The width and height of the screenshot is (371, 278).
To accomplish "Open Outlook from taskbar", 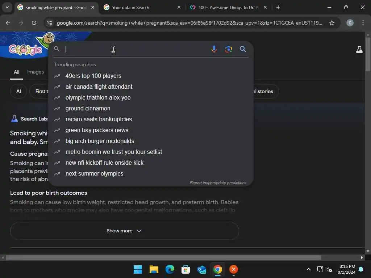I will coord(201,269).
